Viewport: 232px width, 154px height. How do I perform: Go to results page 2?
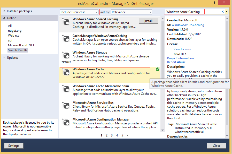point(107,135)
